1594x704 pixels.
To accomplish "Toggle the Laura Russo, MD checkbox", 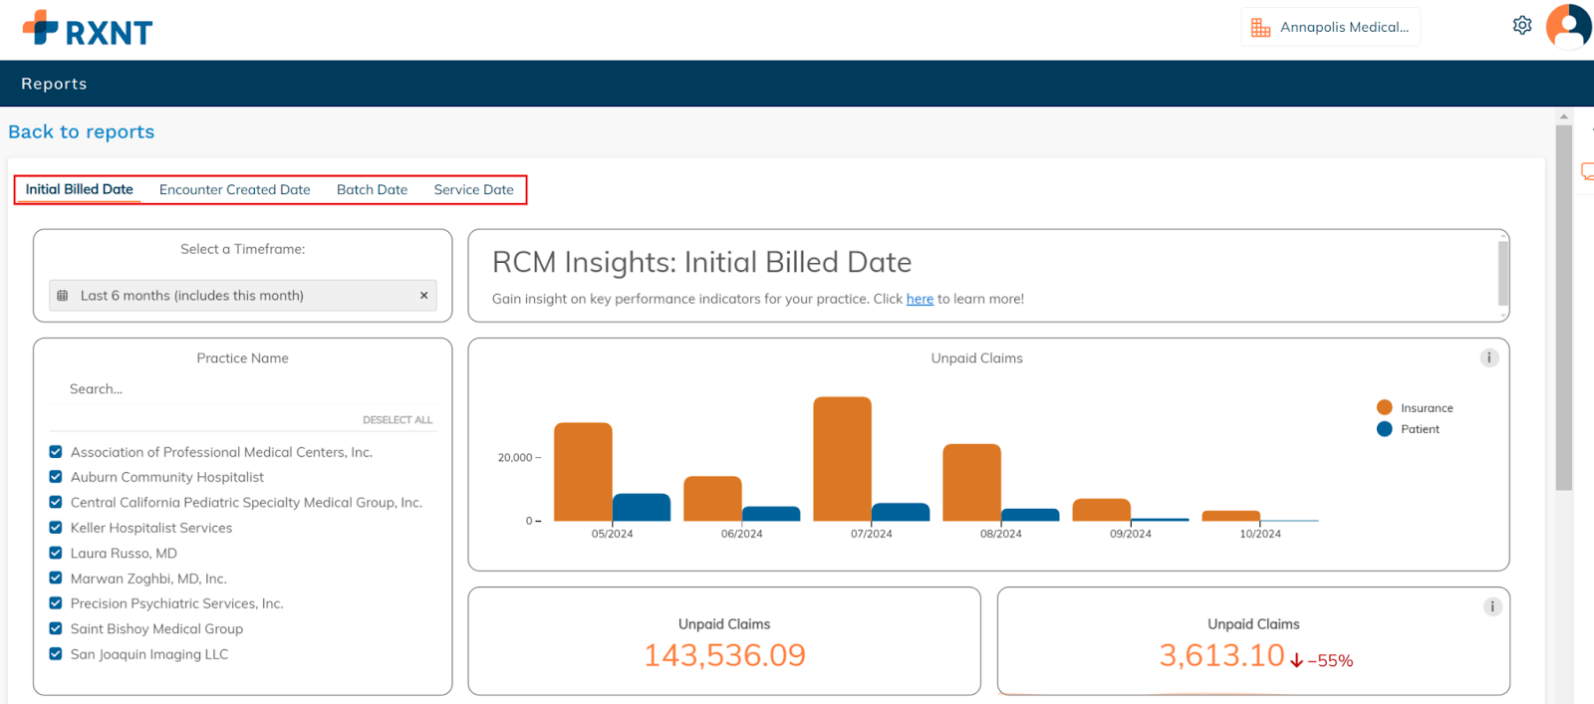I will point(56,553).
